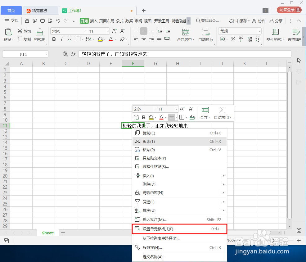Undo the last action
The height and width of the screenshot is (262, 306).
tap(58, 21)
